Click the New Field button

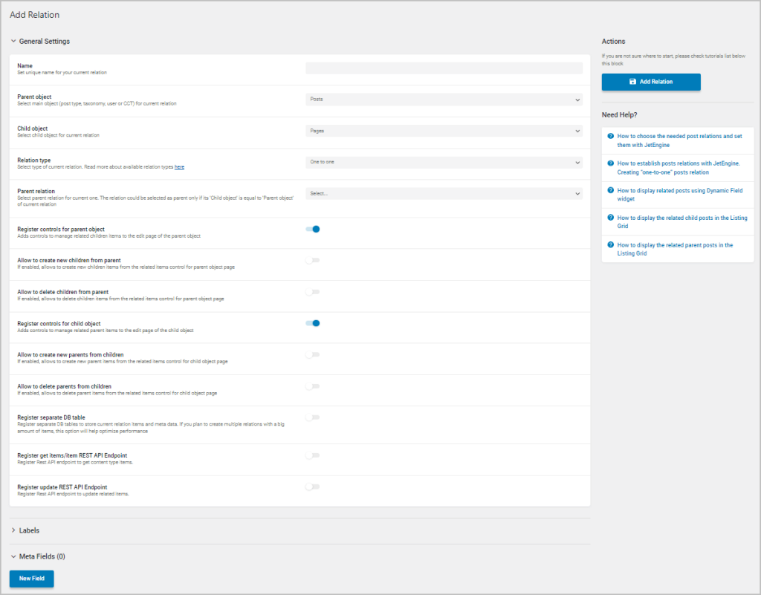31,578
